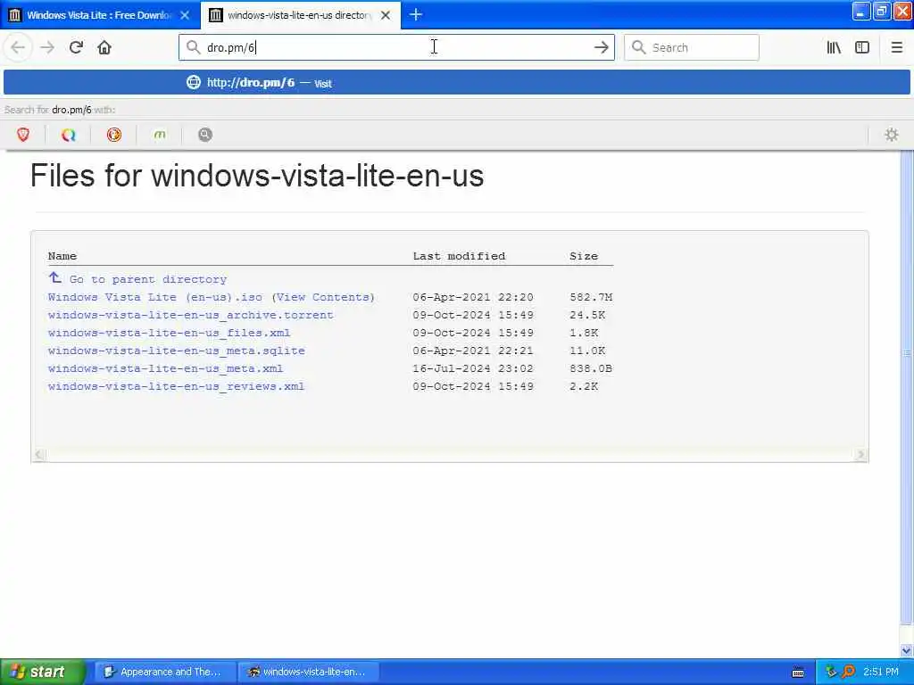Click the Size column header

tap(584, 256)
